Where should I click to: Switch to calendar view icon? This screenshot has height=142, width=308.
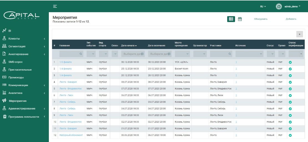[240, 19]
